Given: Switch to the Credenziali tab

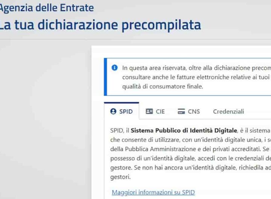Looking at the screenshot, I should (228, 112).
